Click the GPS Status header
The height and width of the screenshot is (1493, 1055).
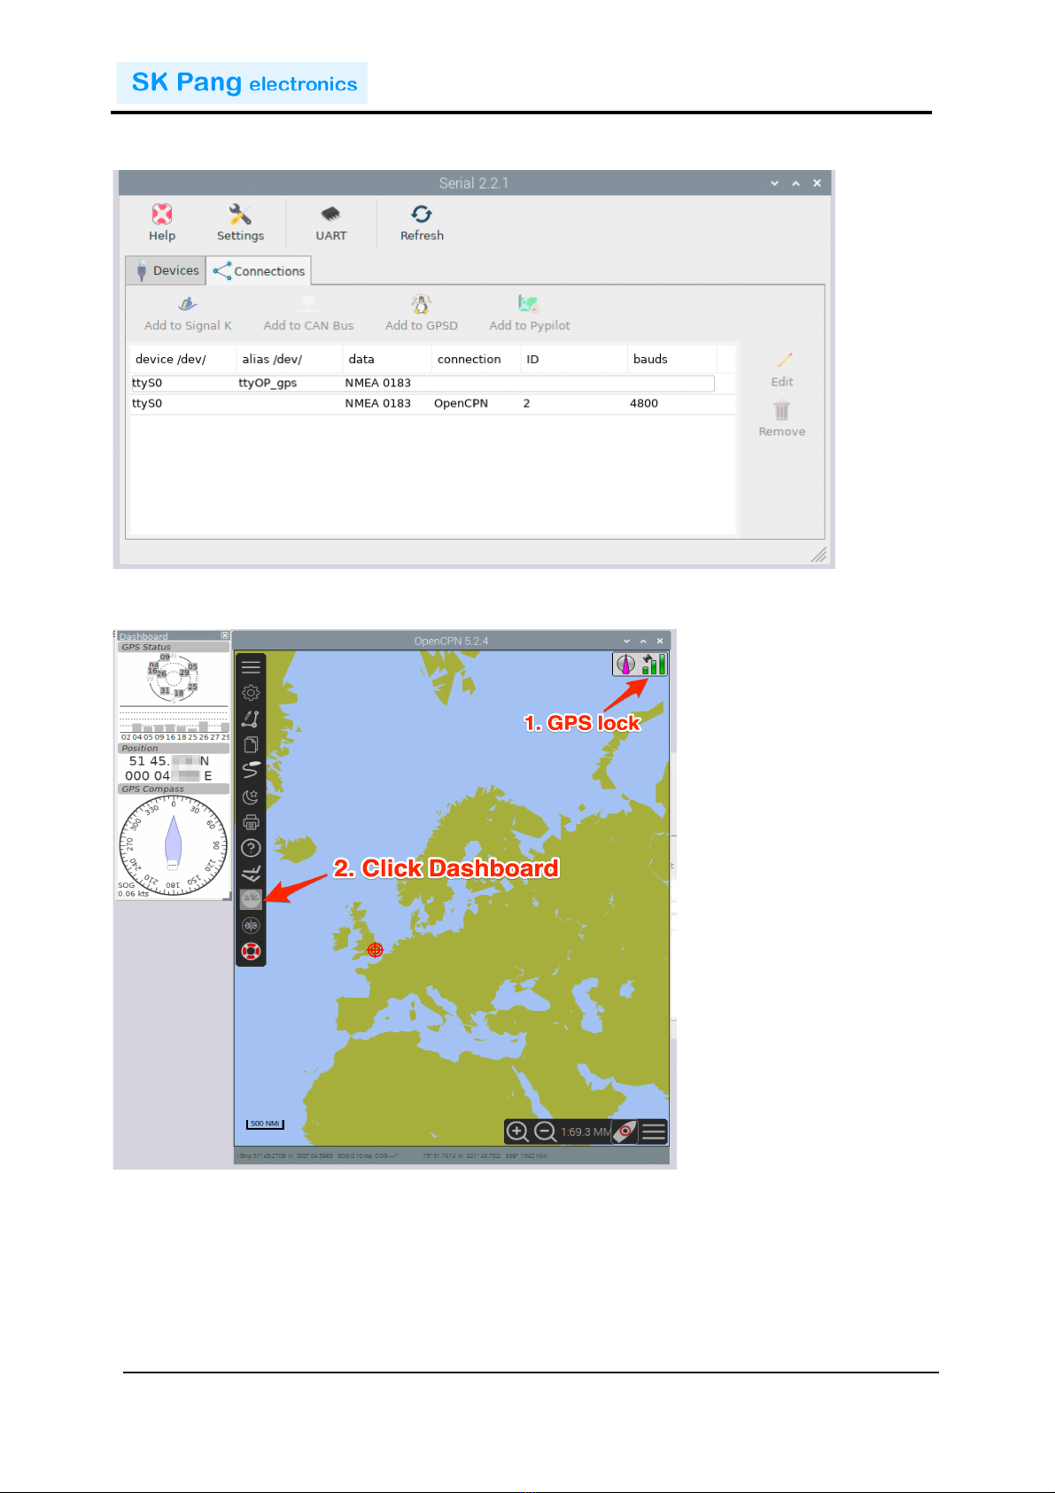174,647
